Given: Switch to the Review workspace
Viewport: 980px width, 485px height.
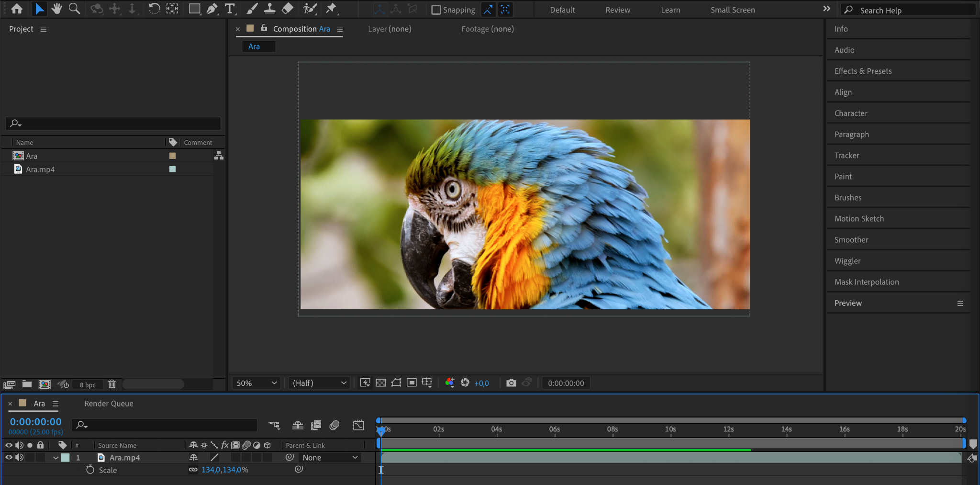Looking at the screenshot, I should (x=618, y=10).
